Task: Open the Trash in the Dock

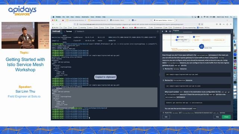Action: [235, 97]
